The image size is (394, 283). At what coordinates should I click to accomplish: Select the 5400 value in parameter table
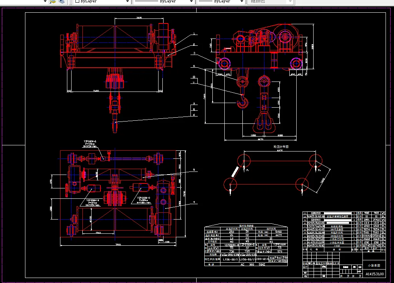tap(279, 232)
